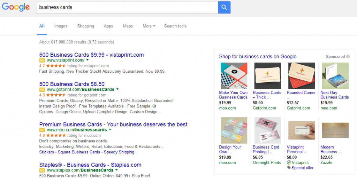357x184 pixels.
Task: Open '500 Business Cards $9.99 - vistaprint.com' ad
Action: point(92,55)
